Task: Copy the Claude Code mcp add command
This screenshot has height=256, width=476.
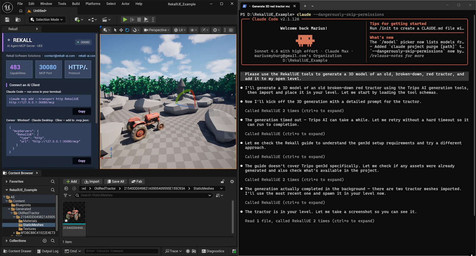Action: click(82, 111)
